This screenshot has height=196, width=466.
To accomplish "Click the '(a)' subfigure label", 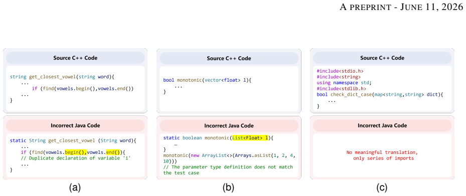I will [x=75, y=187].
